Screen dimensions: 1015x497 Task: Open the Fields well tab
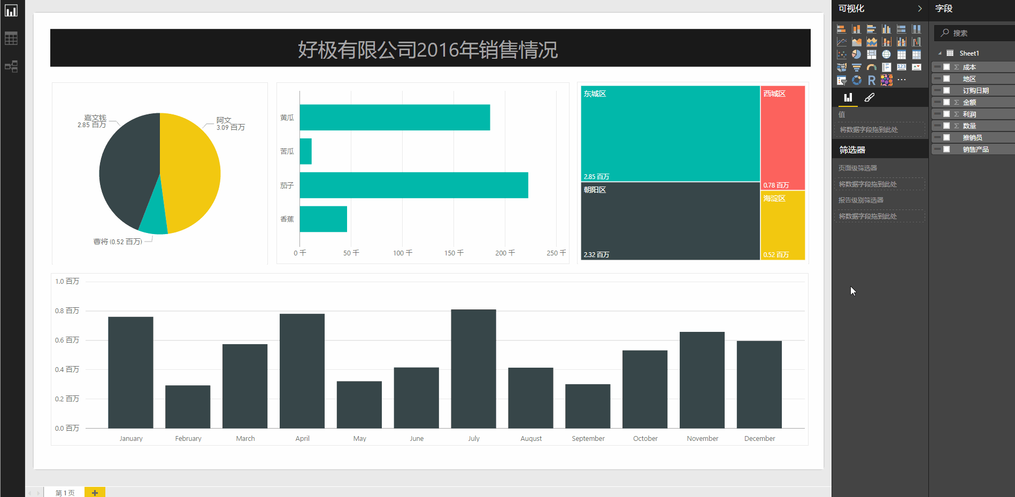coord(848,97)
